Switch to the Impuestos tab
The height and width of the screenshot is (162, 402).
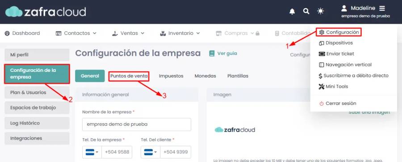pyautogui.click(x=171, y=76)
